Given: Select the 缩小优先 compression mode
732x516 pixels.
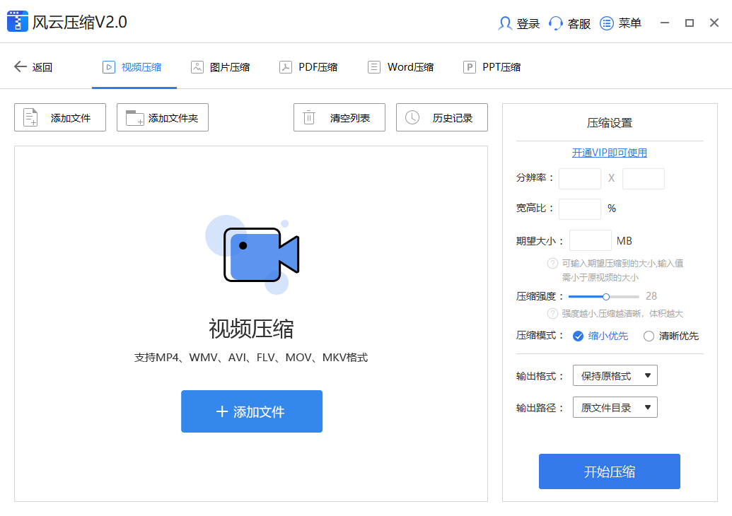Looking at the screenshot, I should 601,336.
